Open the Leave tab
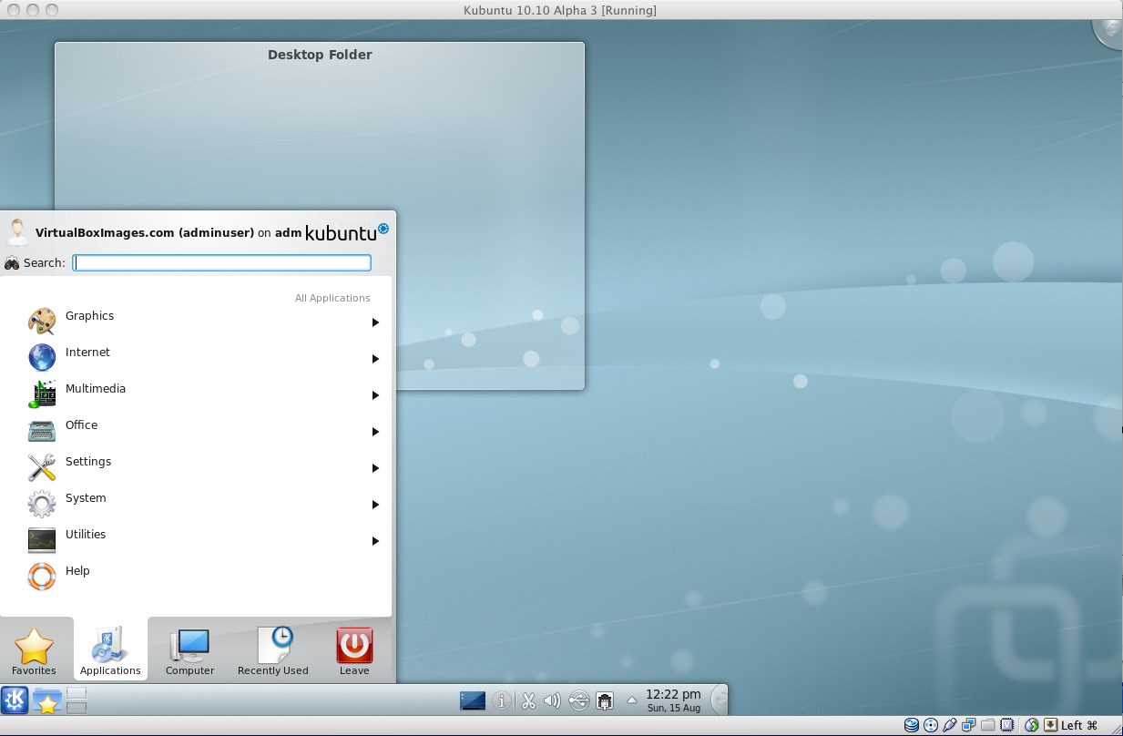Image resolution: width=1123 pixels, height=736 pixels. (354, 651)
